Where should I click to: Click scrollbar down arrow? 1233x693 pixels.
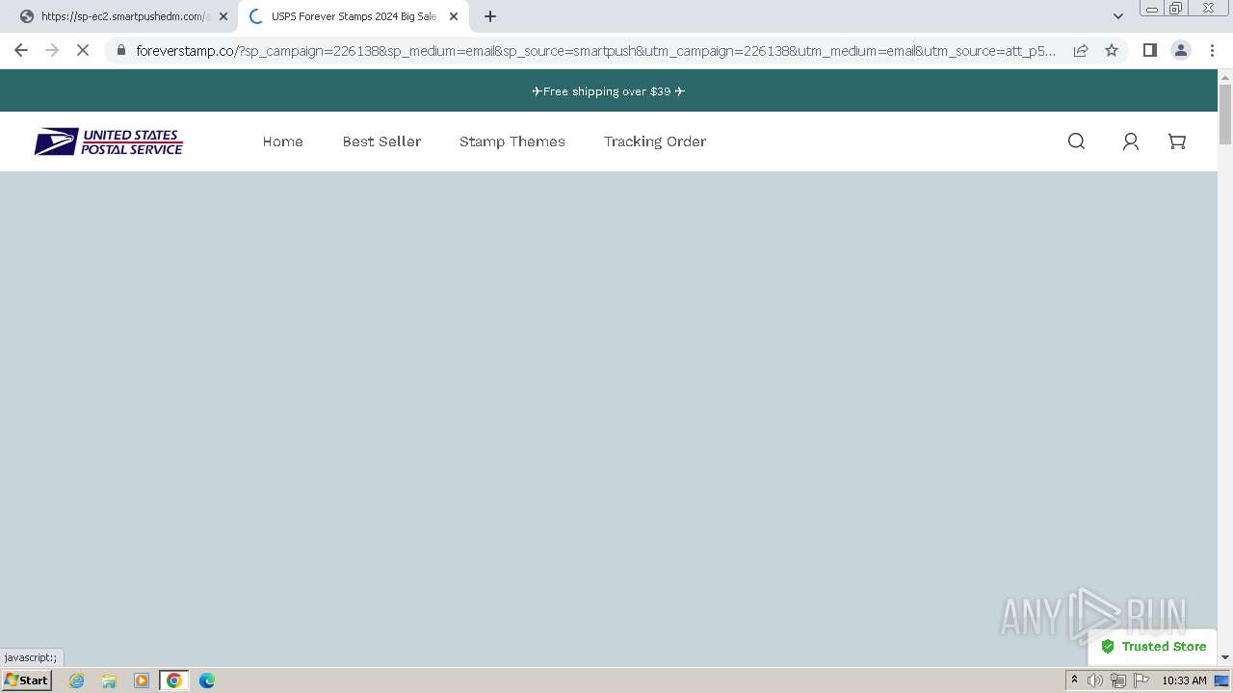point(1225,657)
